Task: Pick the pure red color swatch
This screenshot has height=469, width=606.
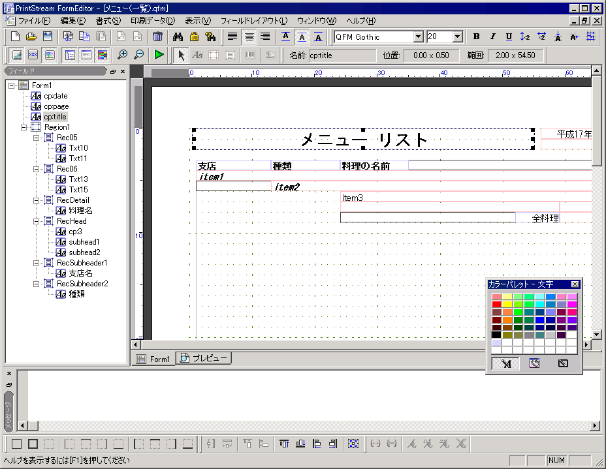Action: (x=496, y=305)
